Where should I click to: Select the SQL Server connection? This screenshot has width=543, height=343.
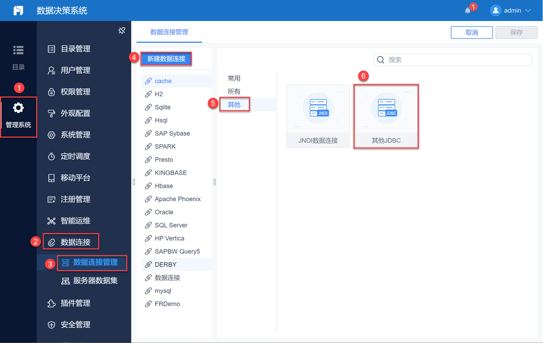(176, 226)
